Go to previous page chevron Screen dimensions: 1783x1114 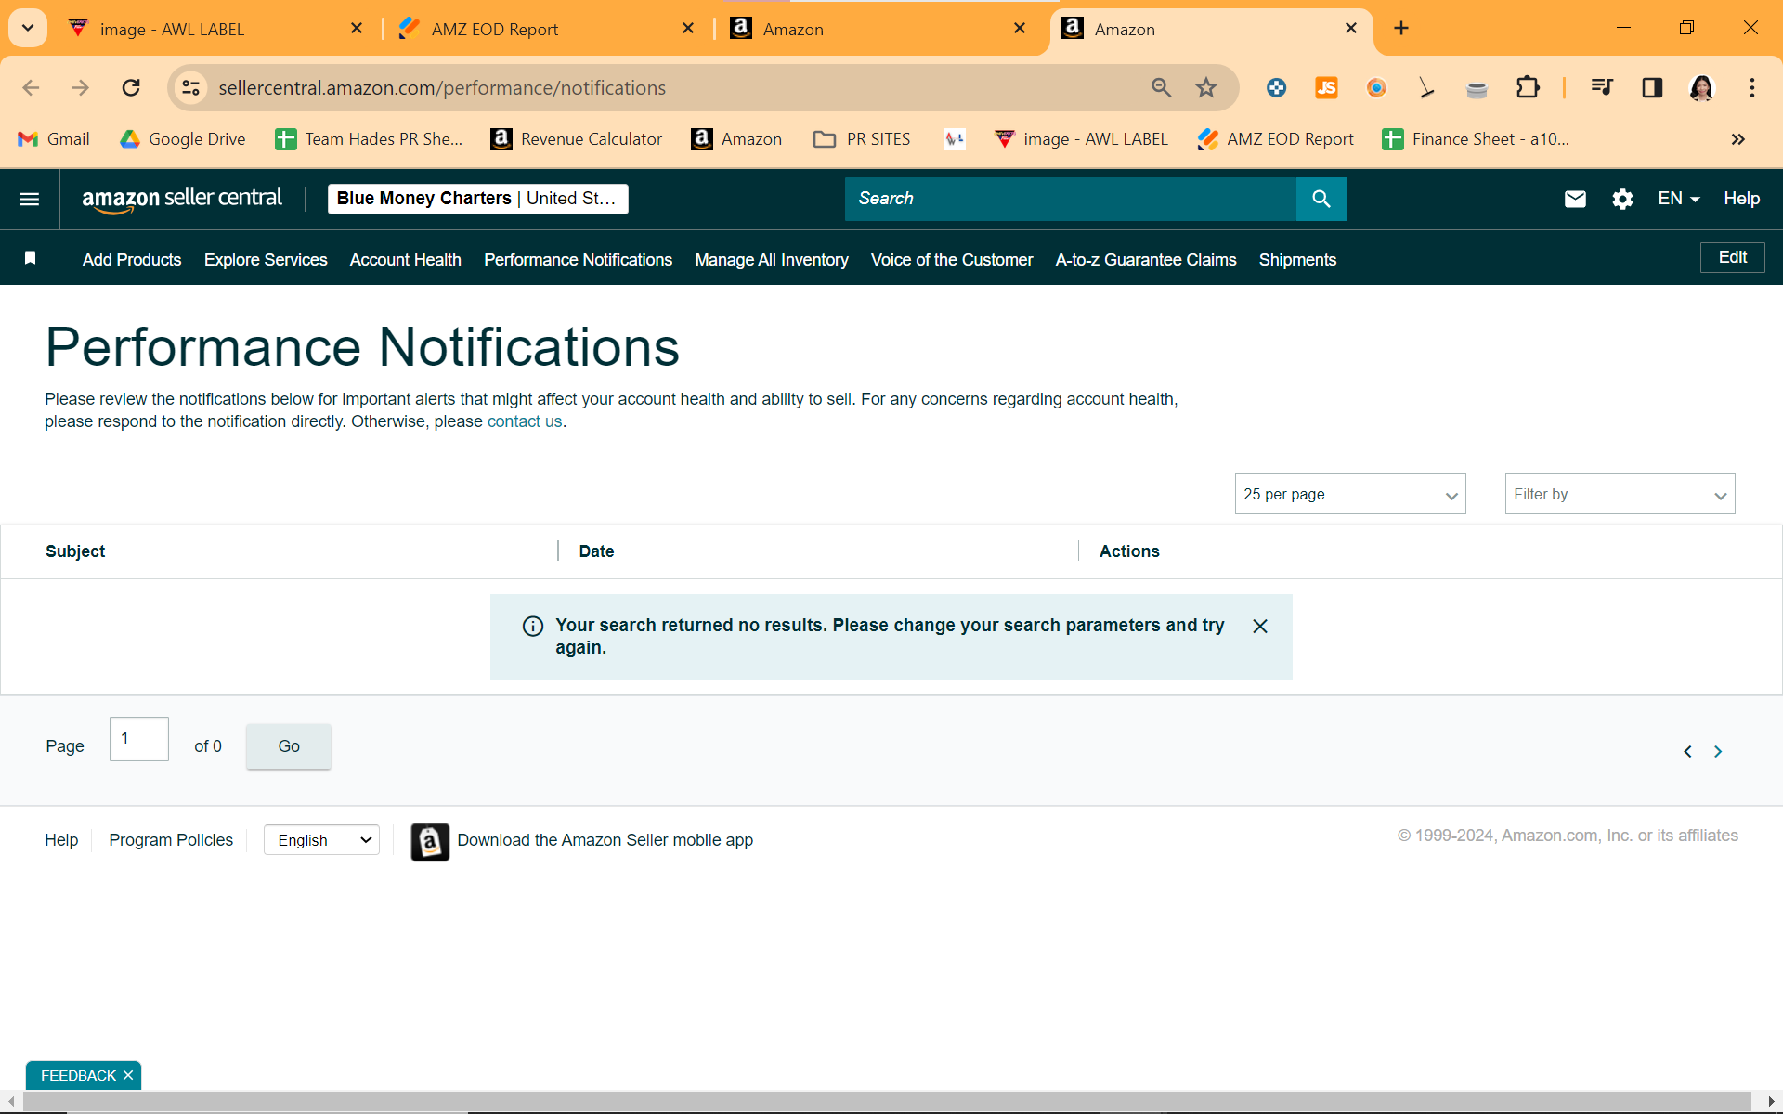tap(1687, 751)
